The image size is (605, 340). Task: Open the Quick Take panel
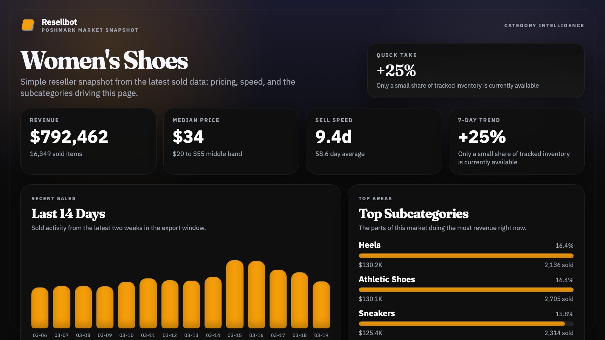point(476,70)
